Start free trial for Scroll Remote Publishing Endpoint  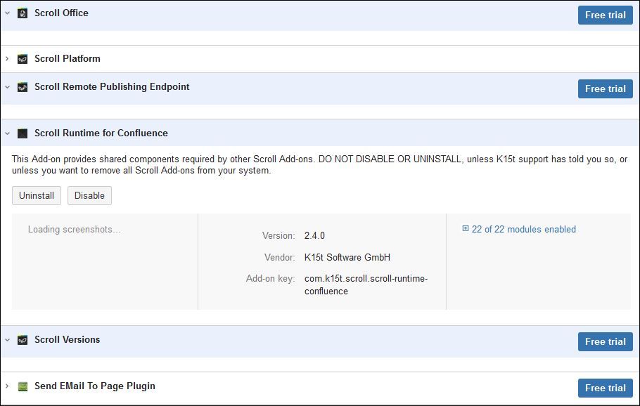(606, 89)
